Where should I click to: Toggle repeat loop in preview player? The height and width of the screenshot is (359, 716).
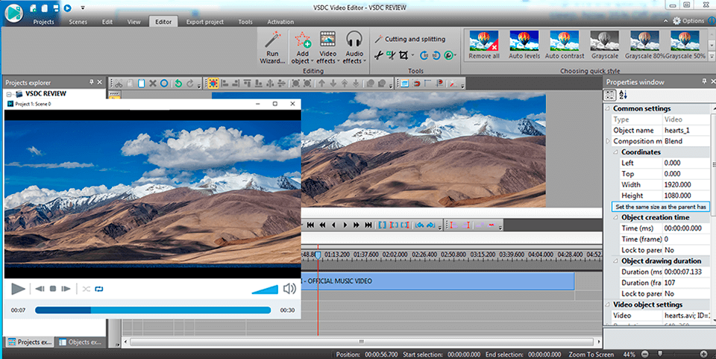click(99, 289)
